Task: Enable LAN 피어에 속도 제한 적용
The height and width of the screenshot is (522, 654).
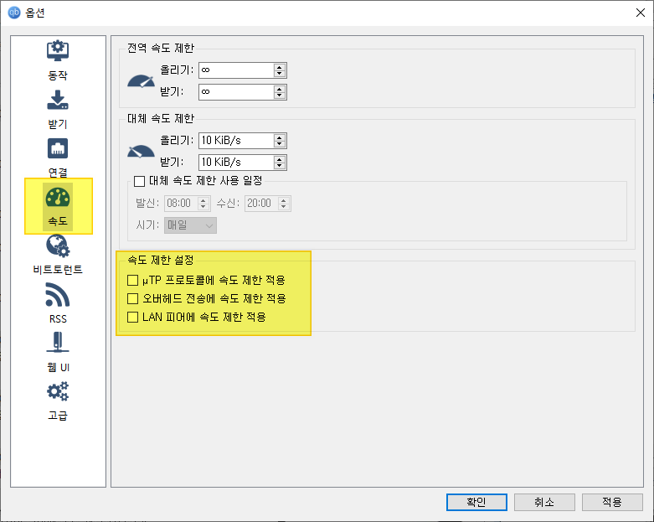Action: point(132,317)
